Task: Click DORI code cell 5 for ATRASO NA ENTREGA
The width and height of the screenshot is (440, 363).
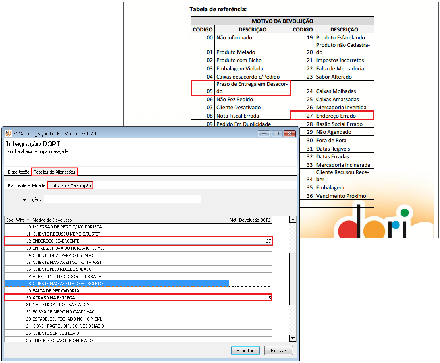Action: [x=250, y=298]
